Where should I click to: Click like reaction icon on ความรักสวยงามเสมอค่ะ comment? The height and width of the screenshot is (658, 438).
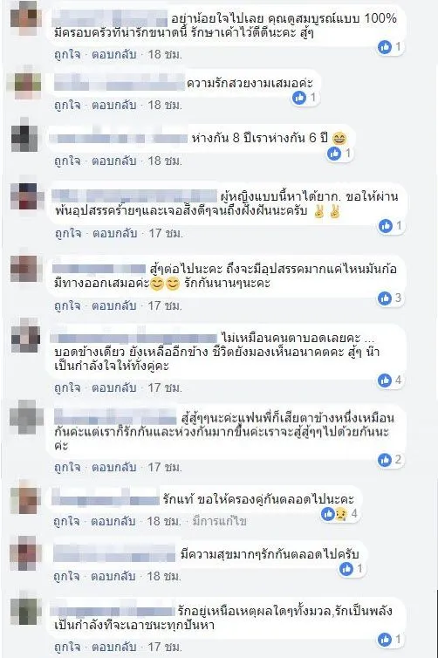(299, 98)
